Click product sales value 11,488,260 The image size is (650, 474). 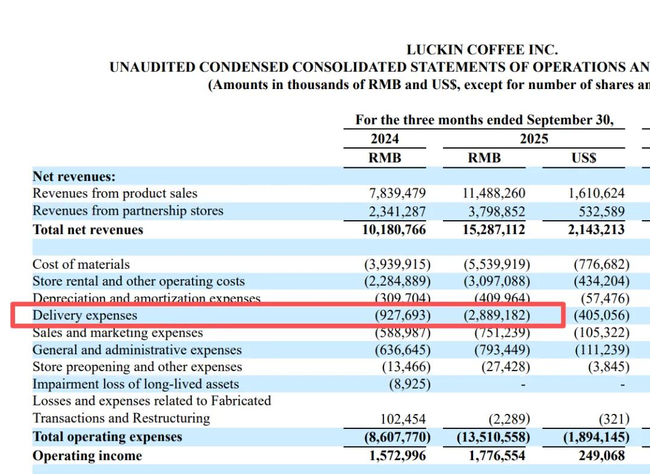(494, 194)
